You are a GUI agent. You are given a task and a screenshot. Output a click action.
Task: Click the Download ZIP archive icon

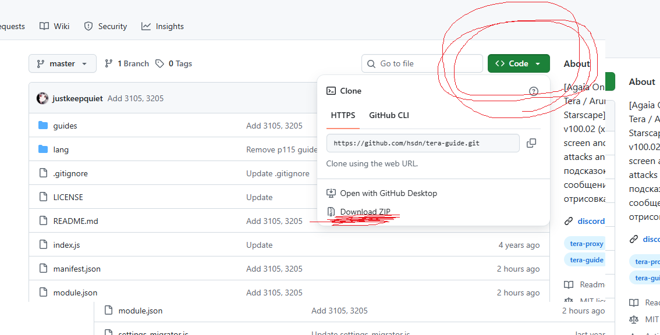coord(331,212)
